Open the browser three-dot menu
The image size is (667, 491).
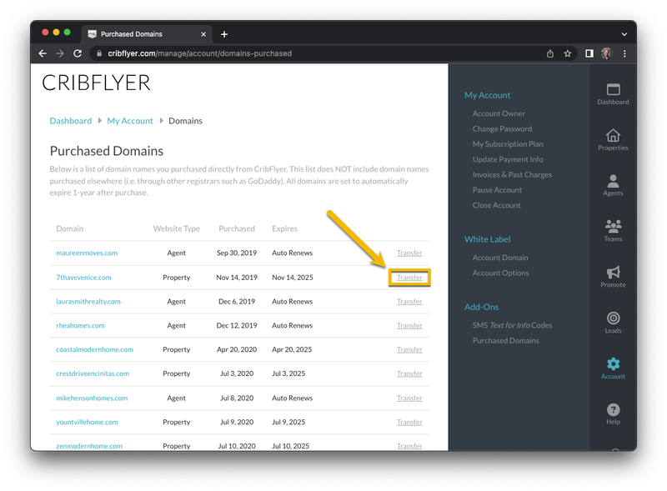[x=624, y=53]
